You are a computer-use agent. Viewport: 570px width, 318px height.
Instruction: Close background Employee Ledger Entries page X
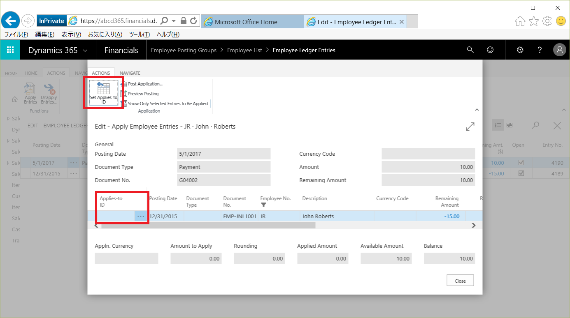coord(557,126)
